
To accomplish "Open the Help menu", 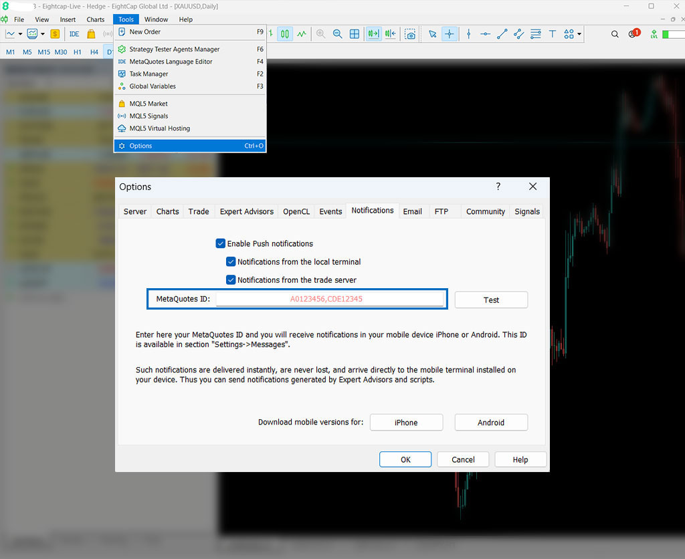I will tap(186, 19).
